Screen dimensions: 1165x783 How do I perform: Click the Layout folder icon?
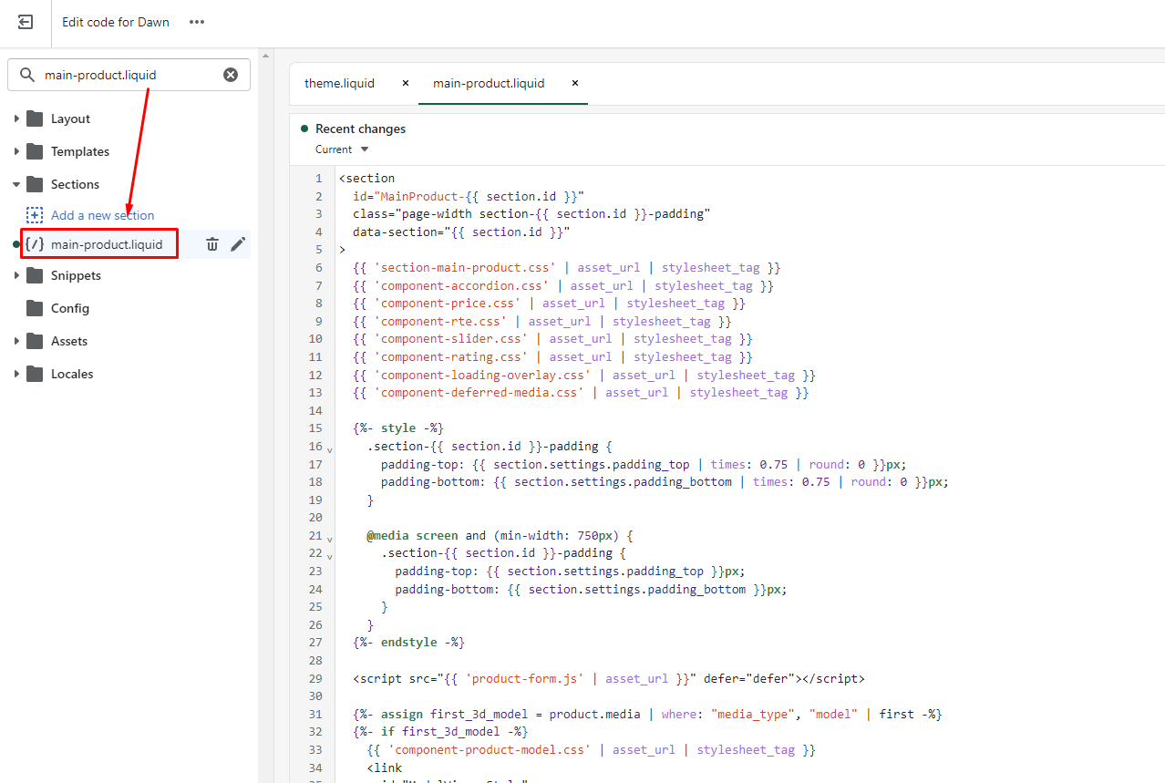35,118
